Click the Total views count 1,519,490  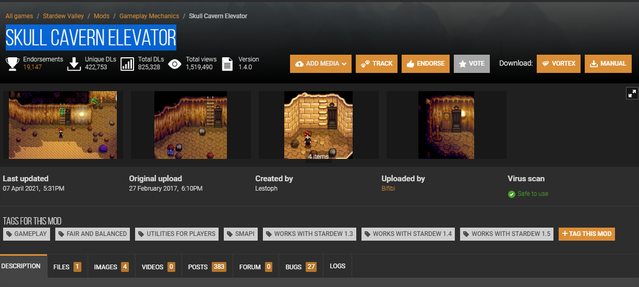(199, 67)
